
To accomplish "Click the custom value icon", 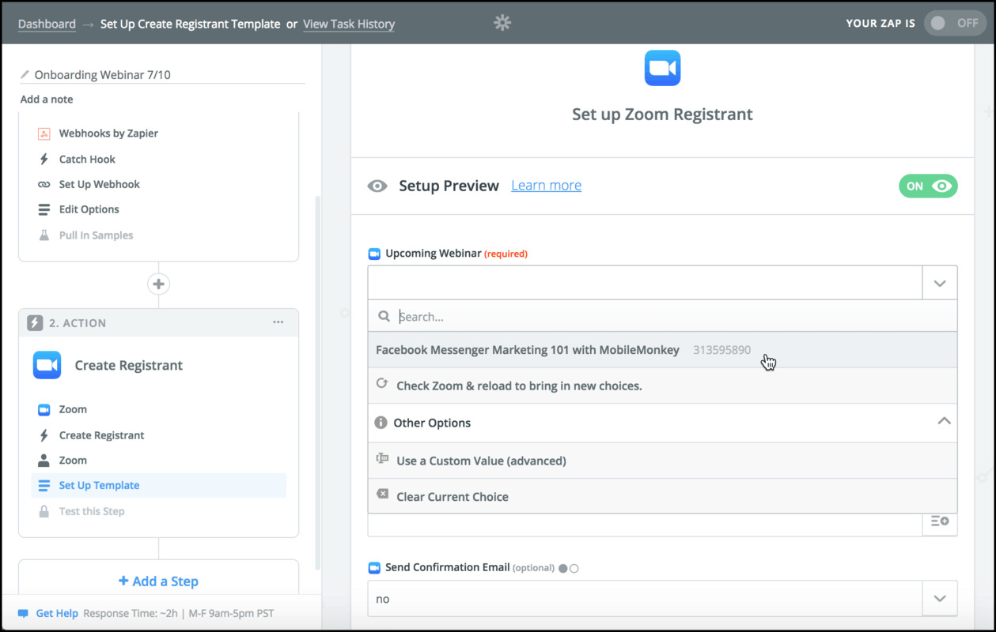I will coord(382,459).
